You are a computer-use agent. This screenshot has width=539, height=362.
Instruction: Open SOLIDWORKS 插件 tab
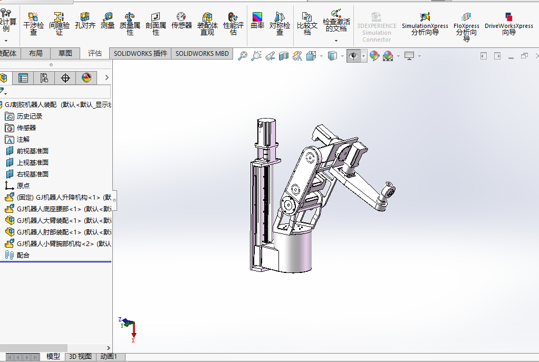tap(140, 54)
